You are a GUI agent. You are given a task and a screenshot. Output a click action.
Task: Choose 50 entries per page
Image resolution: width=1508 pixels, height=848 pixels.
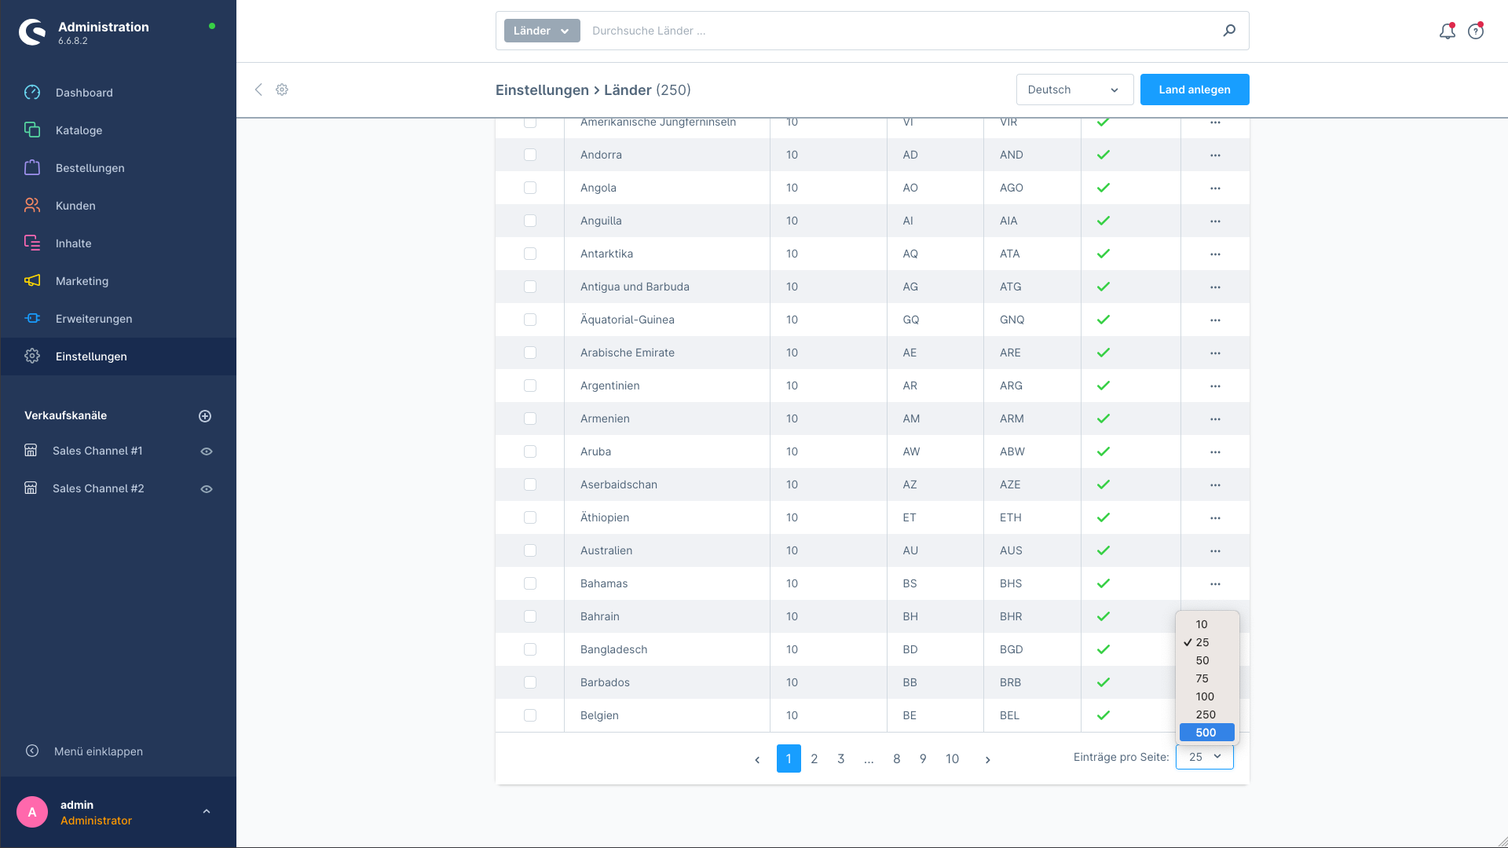pos(1207,660)
